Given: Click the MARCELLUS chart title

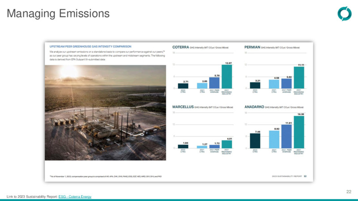Looking at the screenshot, I should point(183,107).
